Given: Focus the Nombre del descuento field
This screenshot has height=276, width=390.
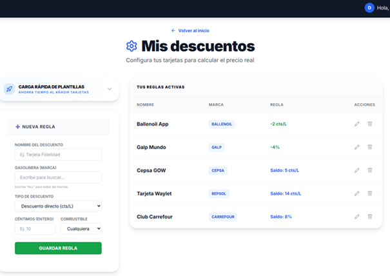Looking at the screenshot, I should (x=58, y=155).
